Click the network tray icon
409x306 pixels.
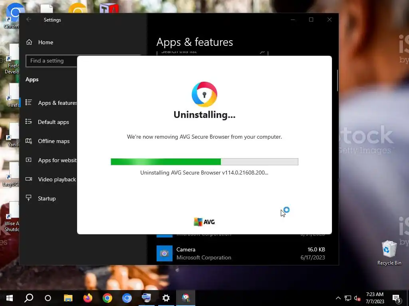pos(348,298)
